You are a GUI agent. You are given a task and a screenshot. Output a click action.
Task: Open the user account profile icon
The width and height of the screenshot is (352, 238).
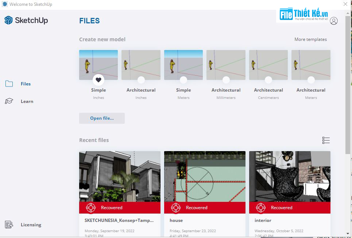point(334,21)
